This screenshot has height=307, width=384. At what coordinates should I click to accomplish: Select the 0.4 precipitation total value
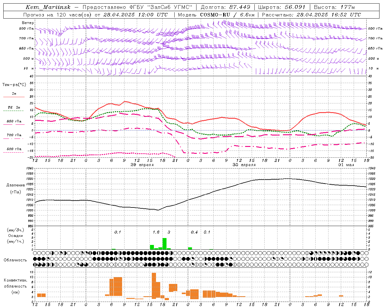click(194, 232)
